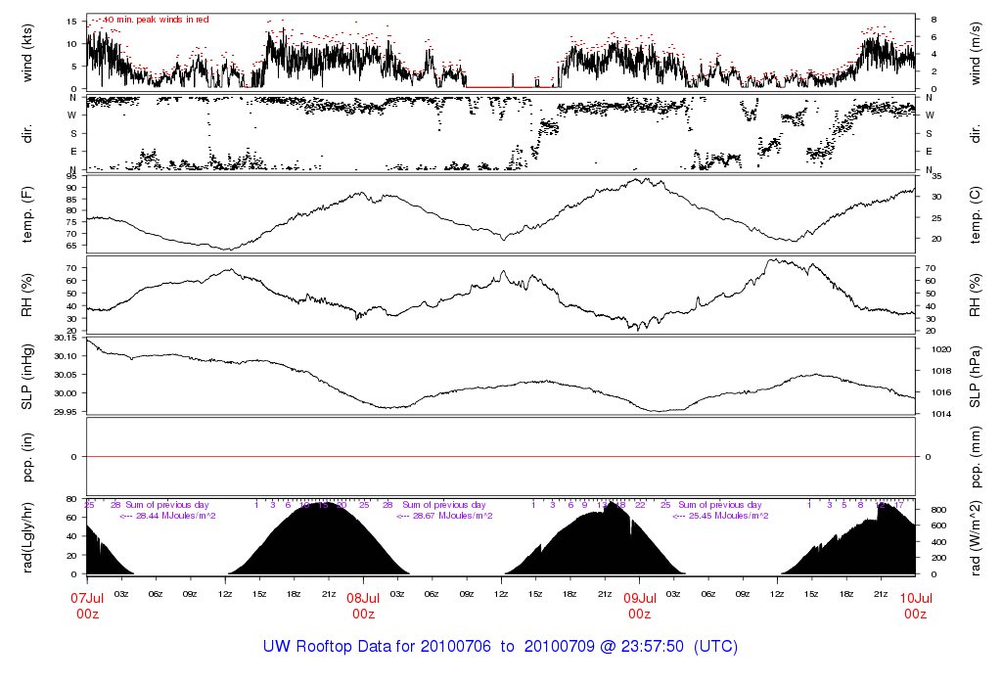
Task: Select the '28.67 MJoules/m^2' radiation sum
Action: click(452, 516)
